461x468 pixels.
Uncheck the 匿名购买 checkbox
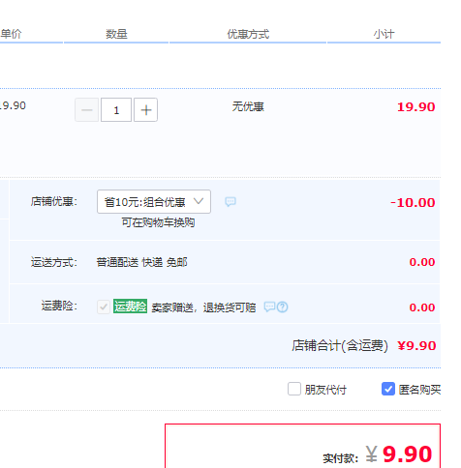[388, 389]
